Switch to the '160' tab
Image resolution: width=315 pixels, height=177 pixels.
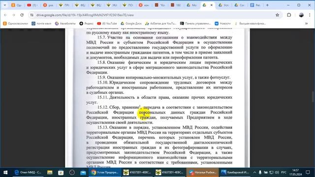(176, 5)
